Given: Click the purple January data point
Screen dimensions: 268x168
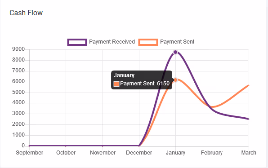Looking at the screenshot, I should point(175,52).
